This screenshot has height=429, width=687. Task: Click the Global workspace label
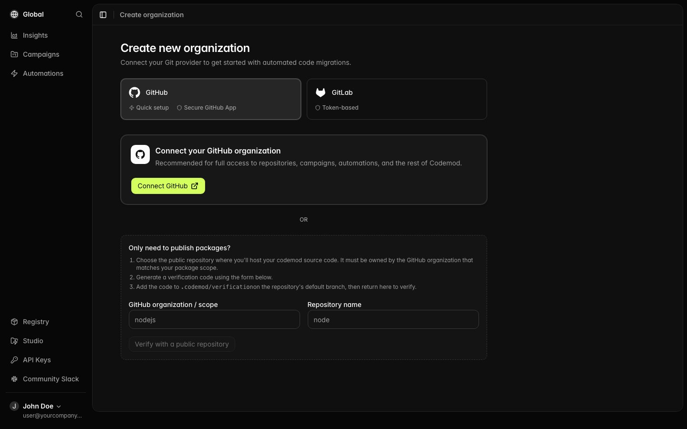point(33,14)
